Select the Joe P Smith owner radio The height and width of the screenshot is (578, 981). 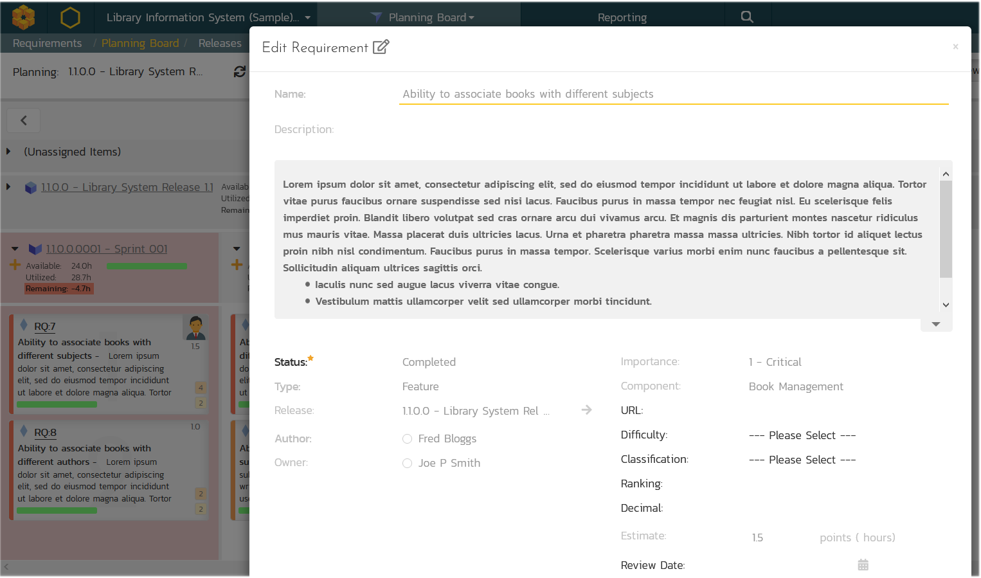(x=407, y=464)
